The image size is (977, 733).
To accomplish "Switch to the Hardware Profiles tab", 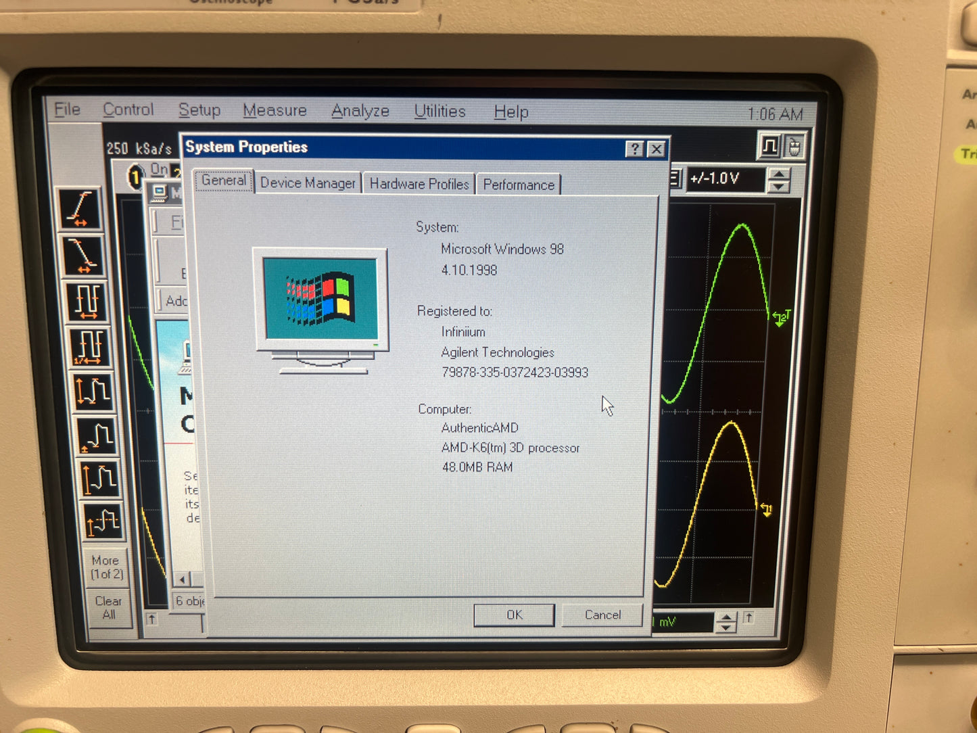I will [419, 184].
